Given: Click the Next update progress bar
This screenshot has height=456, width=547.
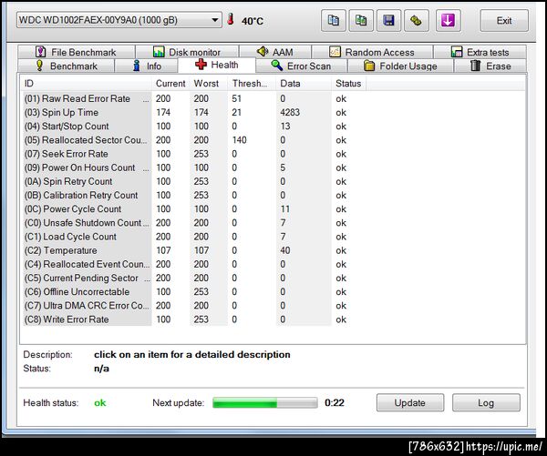Looking at the screenshot, I should coord(265,402).
